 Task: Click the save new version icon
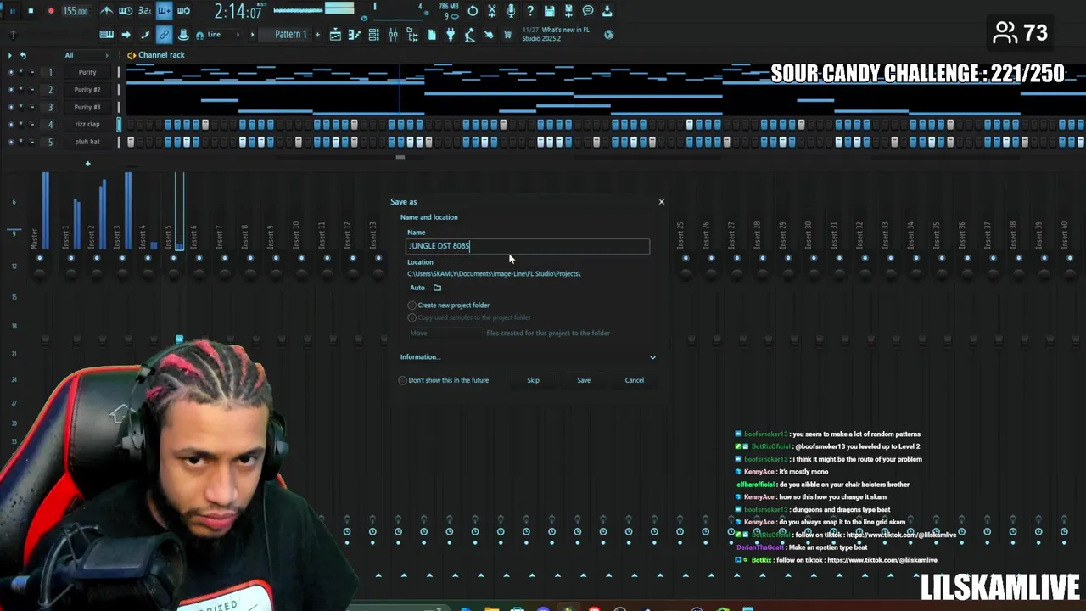[x=568, y=11]
